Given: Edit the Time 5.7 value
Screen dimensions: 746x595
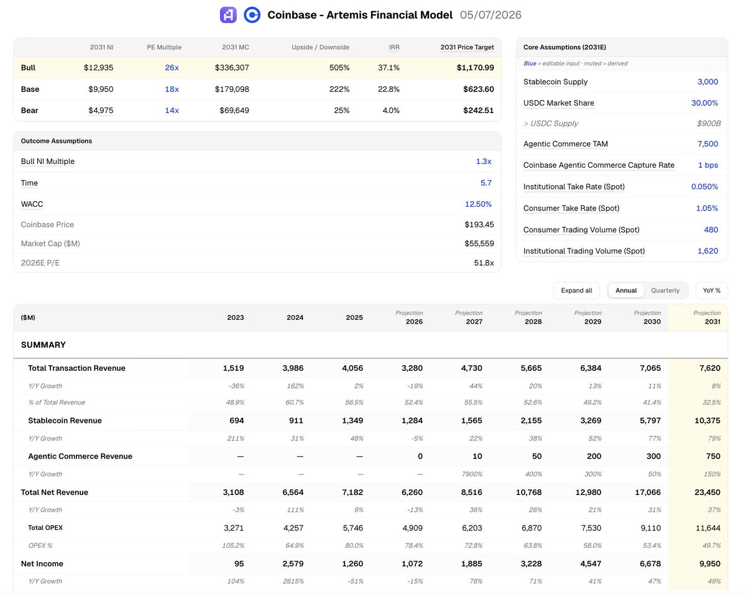Looking at the screenshot, I should [x=486, y=183].
